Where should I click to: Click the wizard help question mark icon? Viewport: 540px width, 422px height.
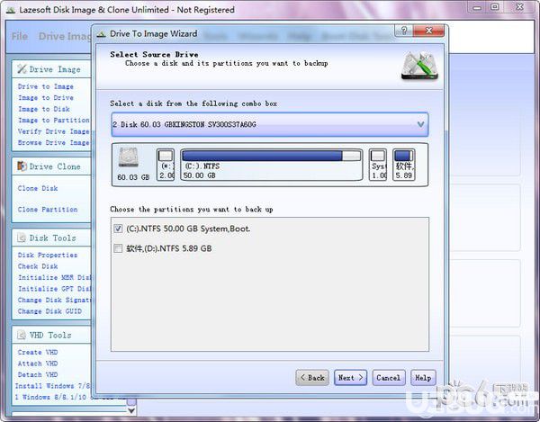click(x=404, y=31)
